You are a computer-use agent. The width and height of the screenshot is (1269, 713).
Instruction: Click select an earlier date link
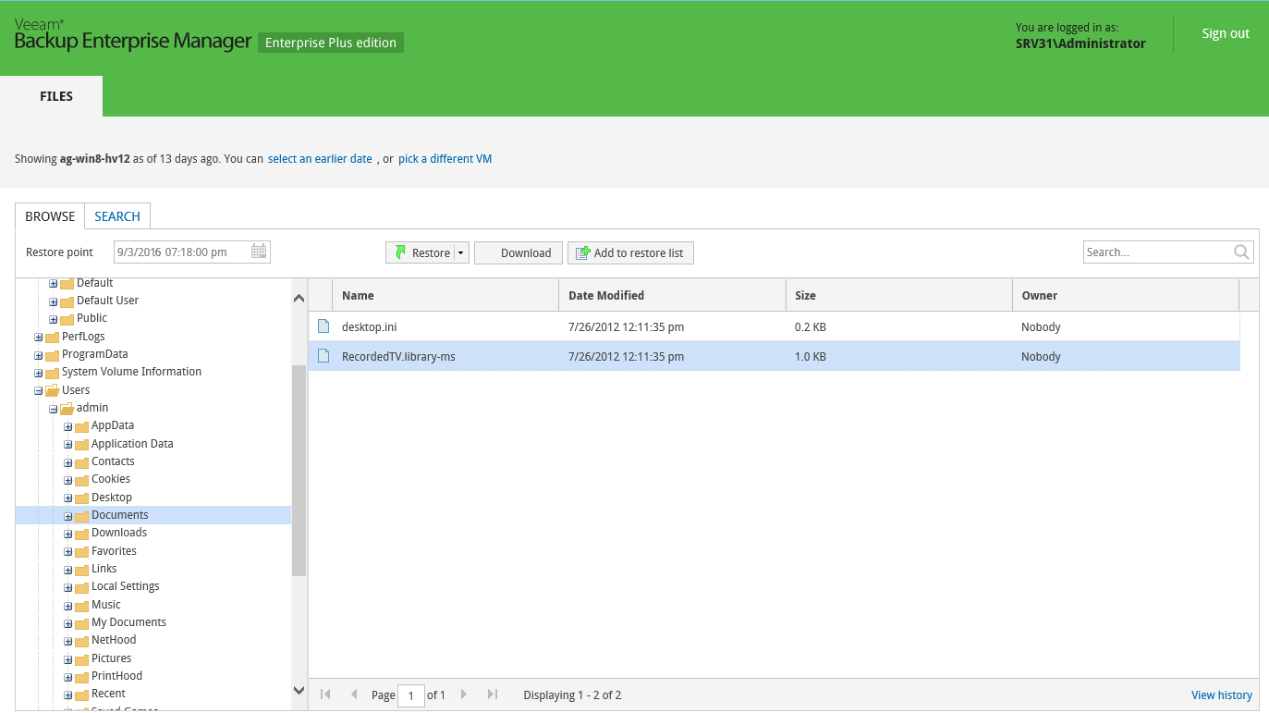[320, 159]
